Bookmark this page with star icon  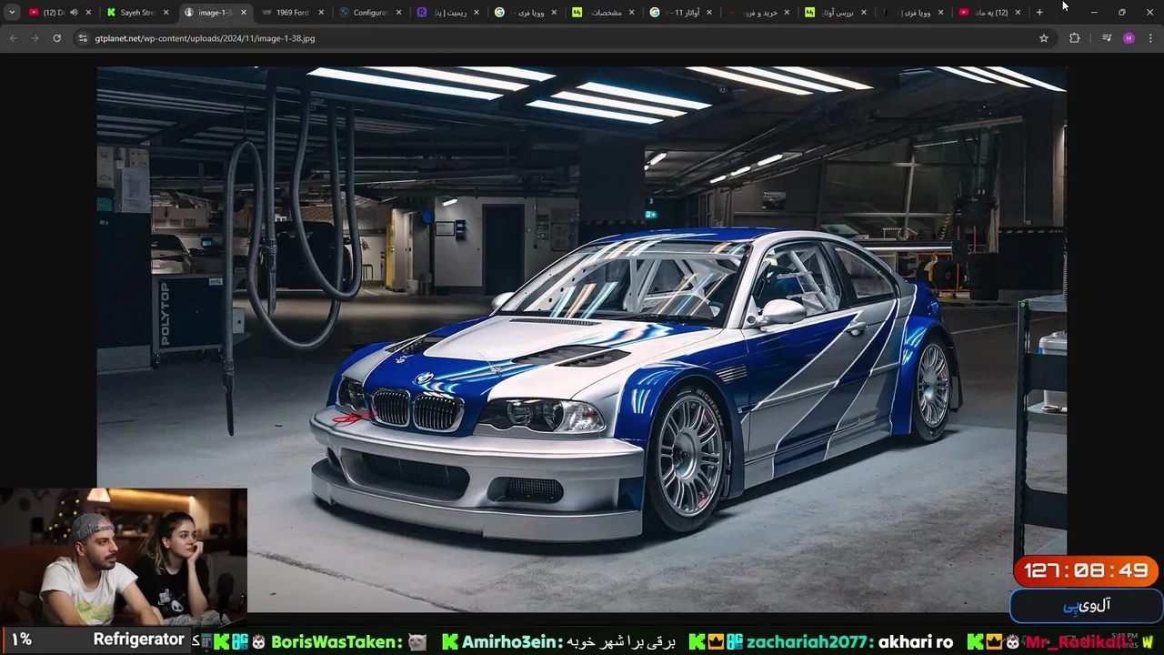tap(1044, 38)
